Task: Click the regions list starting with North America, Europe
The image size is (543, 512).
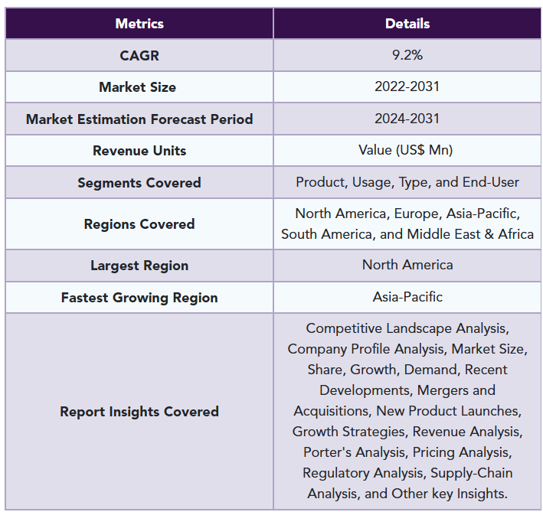Action: (x=407, y=223)
